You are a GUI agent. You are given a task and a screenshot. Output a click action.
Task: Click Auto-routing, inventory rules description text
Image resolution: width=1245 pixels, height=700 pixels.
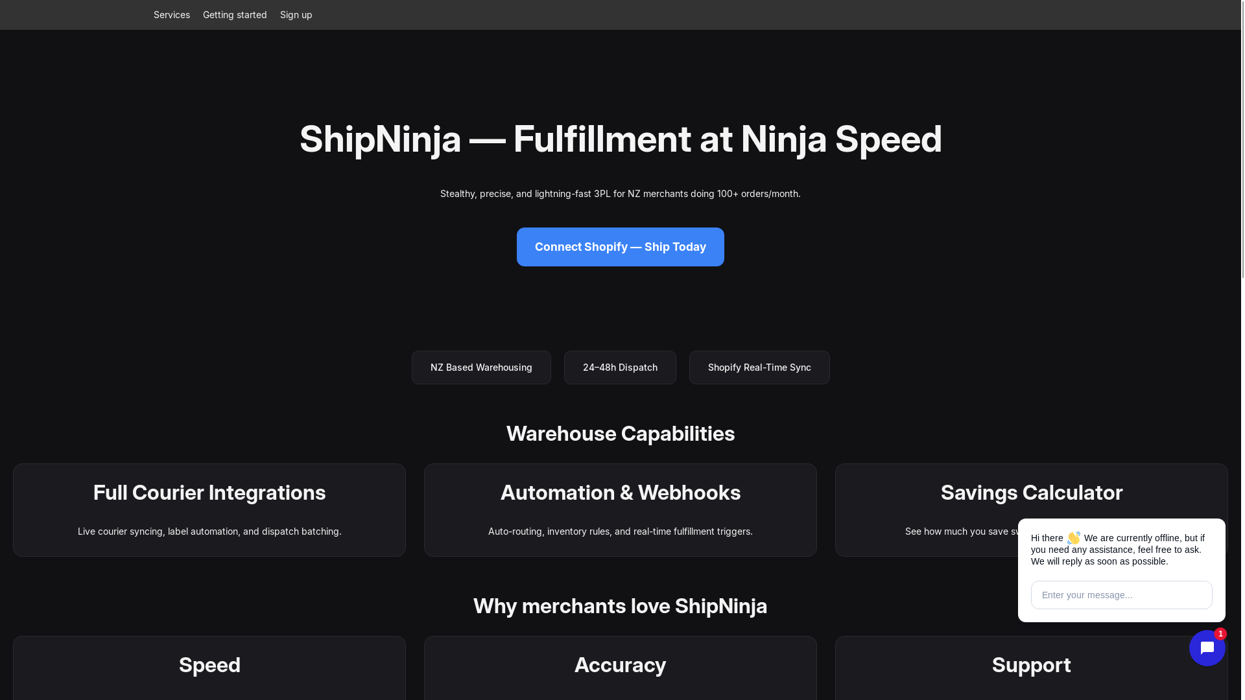click(x=621, y=531)
